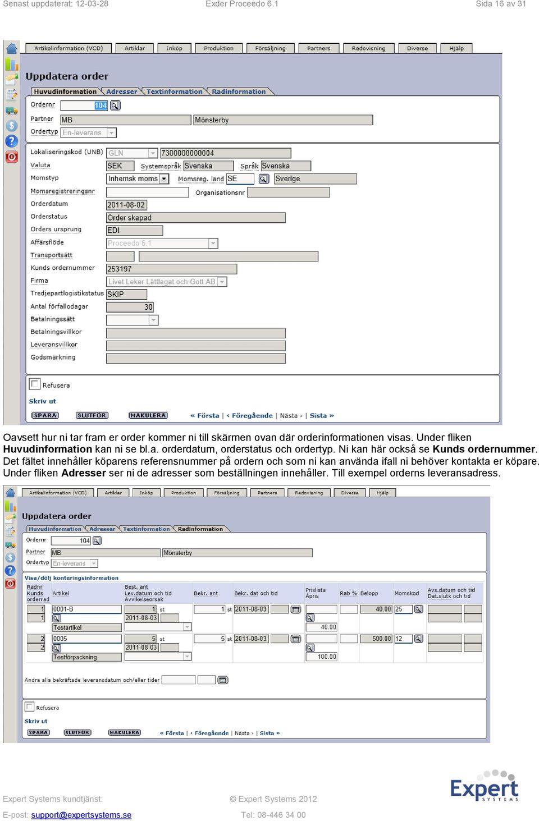Viewport: 539px width, 821px height.
Task: Open the truck delivery icon in Huvudinformation view sidebar
Action: (11, 111)
